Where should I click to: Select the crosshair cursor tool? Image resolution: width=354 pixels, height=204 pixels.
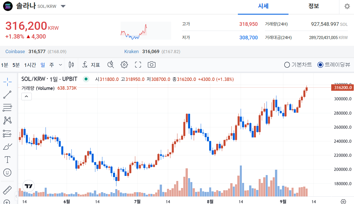[8, 82]
